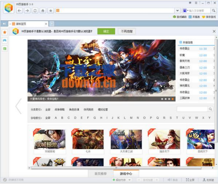Viewport: 218px width, 184px height.
Task: Open the 七杀 game thumbnail
Action: click(x=88, y=139)
